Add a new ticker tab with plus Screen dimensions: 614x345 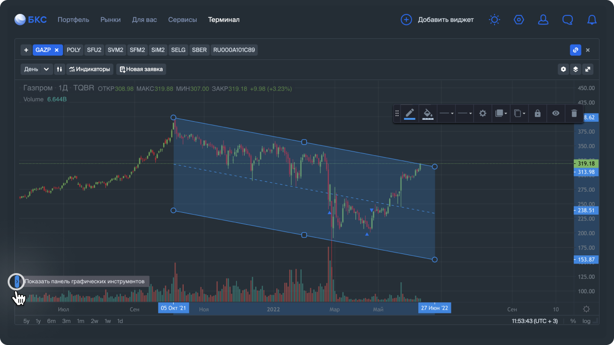pyautogui.click(x=26, y=50)
